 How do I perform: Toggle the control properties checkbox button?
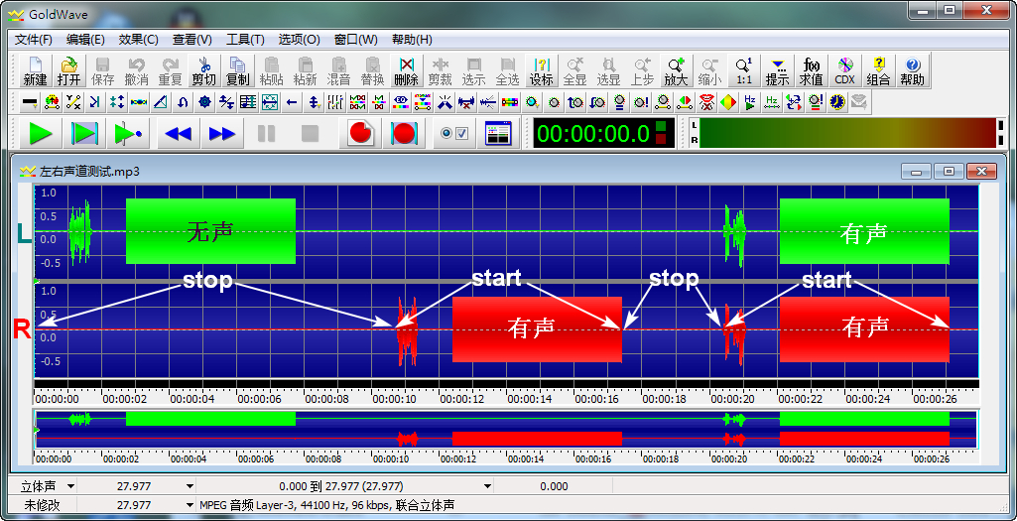pos(454,134)
